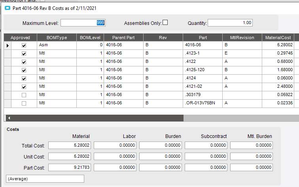Click the window icon beside Part 4016-06 title
Screen dimensions: 299x187
point(8,8)
